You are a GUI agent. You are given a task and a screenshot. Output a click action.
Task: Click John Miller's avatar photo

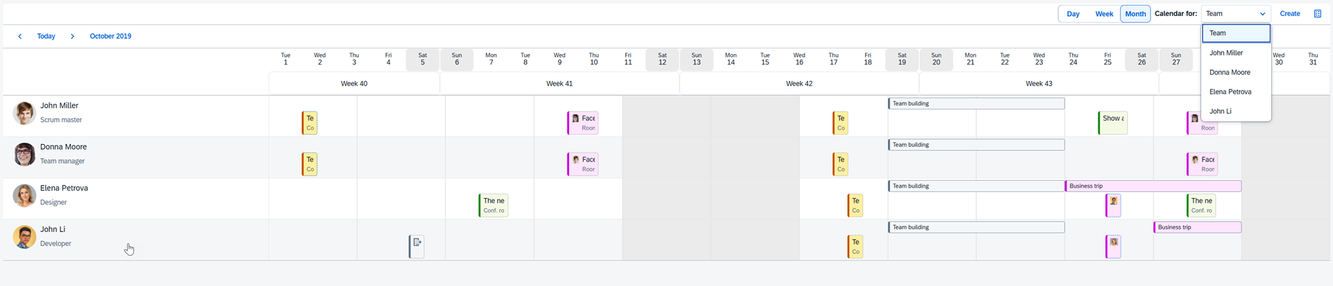pos(24,113)
